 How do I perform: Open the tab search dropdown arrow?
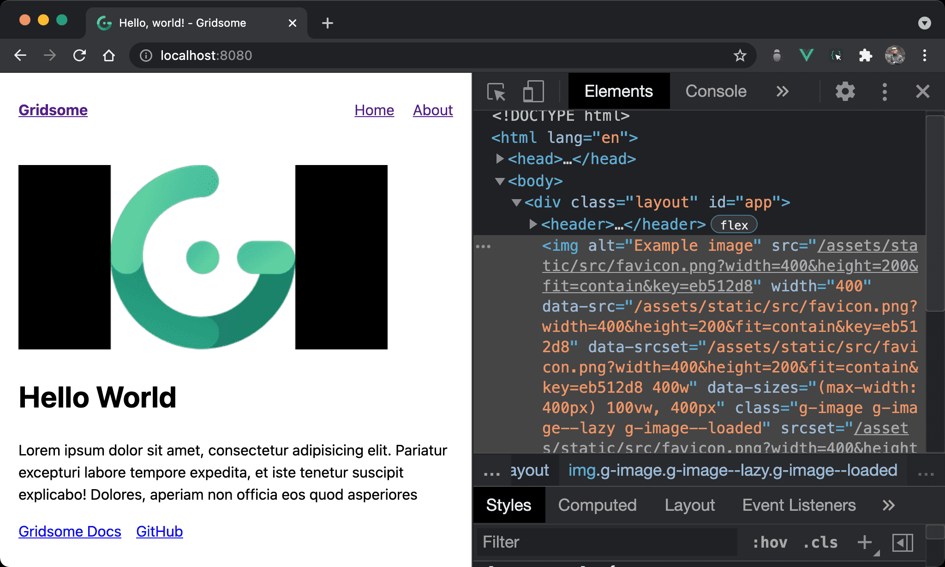925,23
